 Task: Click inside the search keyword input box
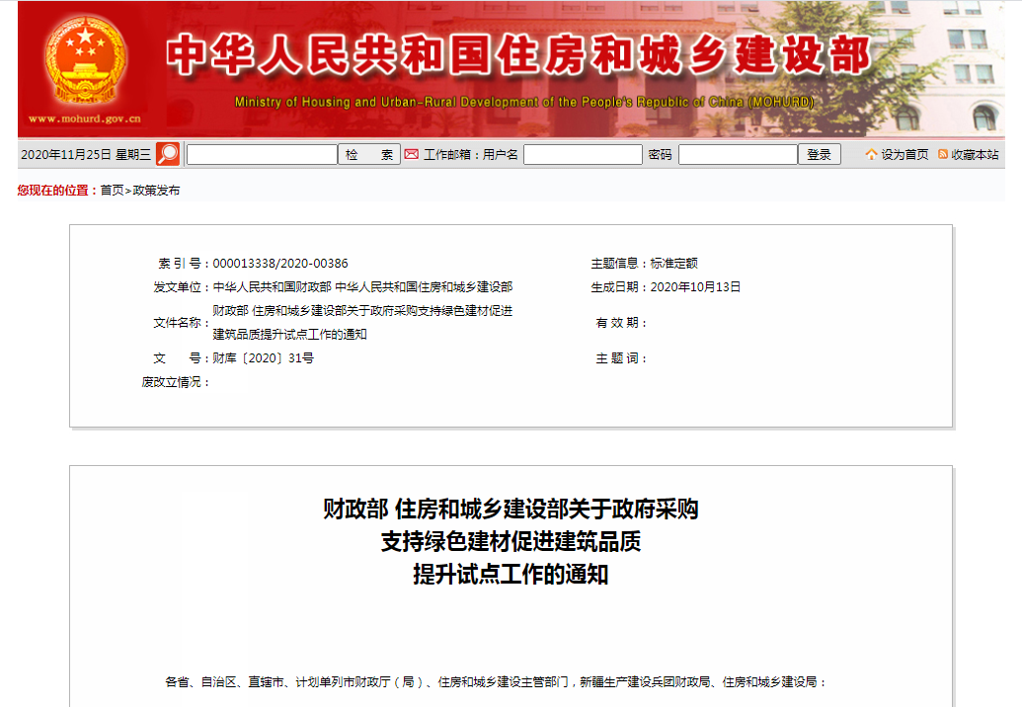click(262, 154)
